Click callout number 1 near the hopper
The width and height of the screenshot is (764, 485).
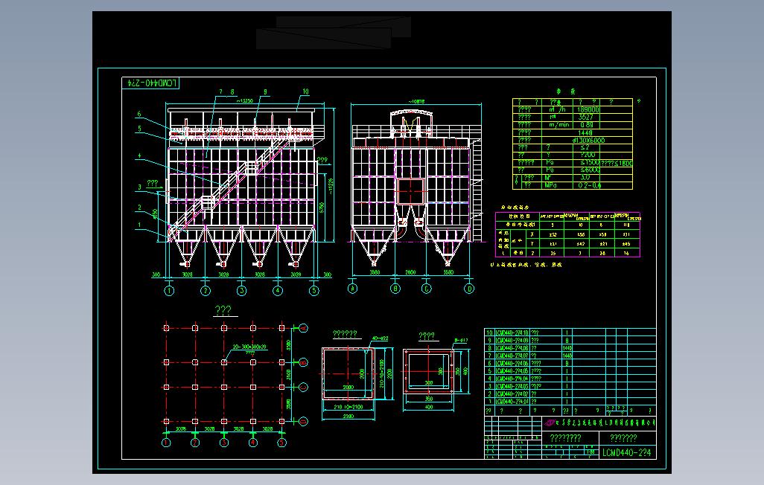coord(139,225)
